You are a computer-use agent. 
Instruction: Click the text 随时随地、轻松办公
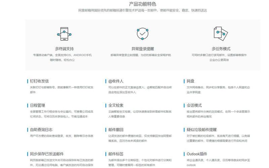(x=63, y=60)
